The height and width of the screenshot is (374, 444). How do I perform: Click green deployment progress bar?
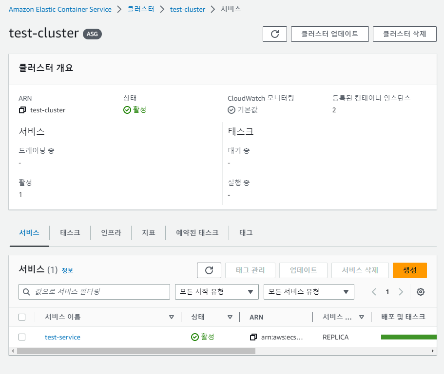[x=408, y=337]
